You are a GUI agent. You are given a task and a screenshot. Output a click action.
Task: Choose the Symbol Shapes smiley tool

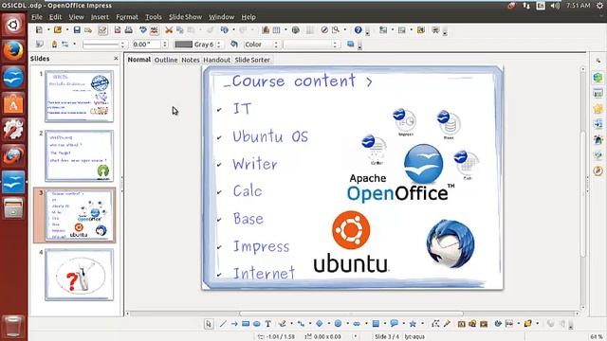tap(338, 324)
